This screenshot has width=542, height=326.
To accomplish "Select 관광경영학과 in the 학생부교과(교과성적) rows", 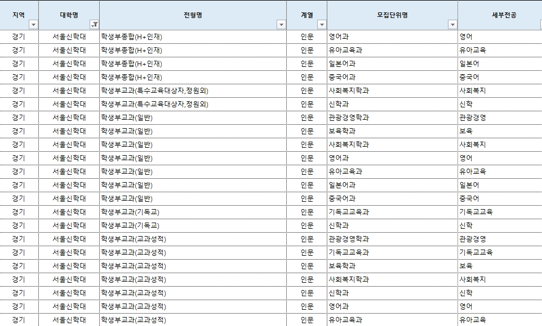I will pos(348,239).
